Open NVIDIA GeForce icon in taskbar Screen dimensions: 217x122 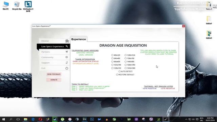point(158,119)
